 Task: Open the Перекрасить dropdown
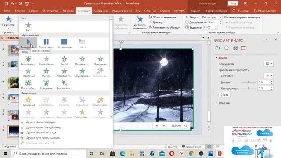click(x=268, y=64)
